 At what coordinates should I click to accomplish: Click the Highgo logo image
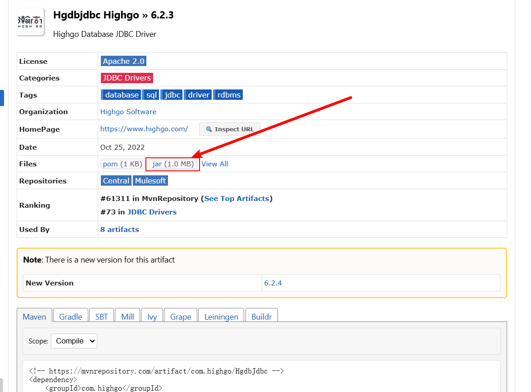[x=31, y=22]
